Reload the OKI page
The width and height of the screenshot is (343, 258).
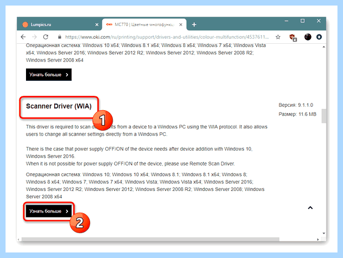45,37
